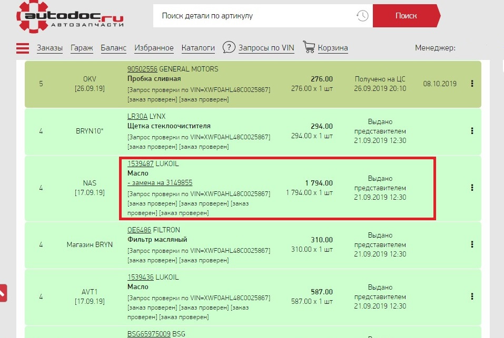Click supplier code AVT1 [17.09.19]
504x338 pixels.
click(90, 296)
